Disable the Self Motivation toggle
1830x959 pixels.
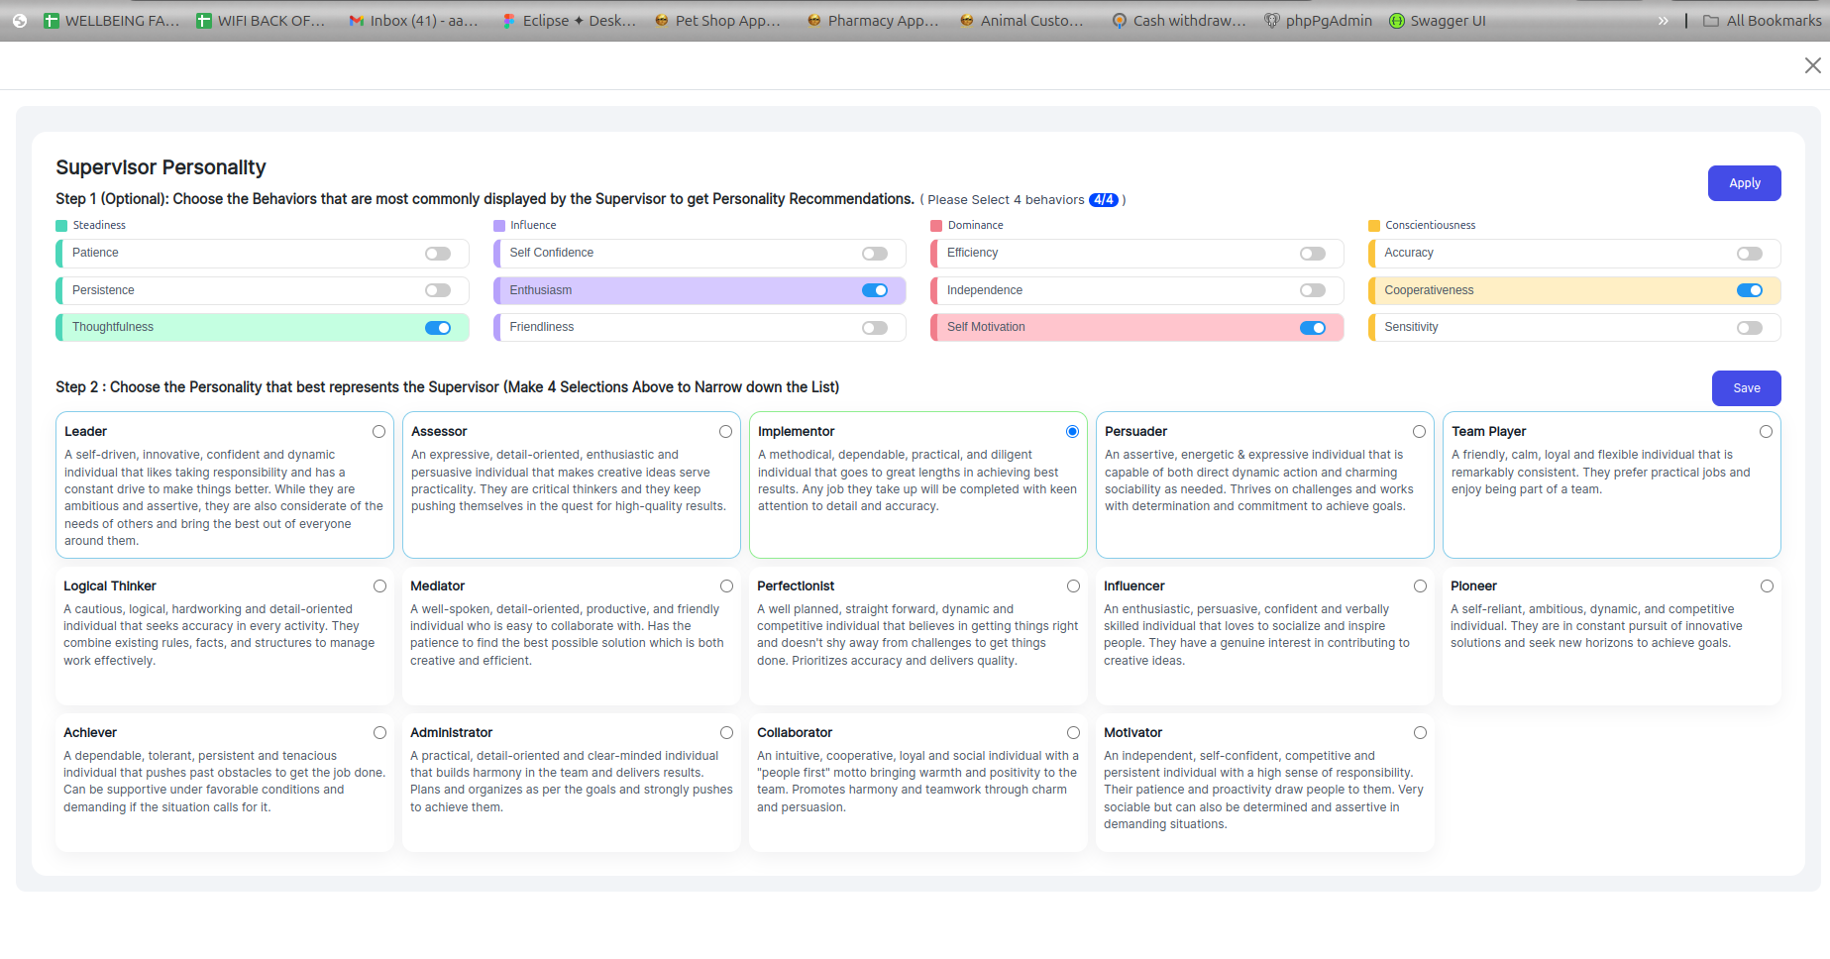coord(1312,328)
